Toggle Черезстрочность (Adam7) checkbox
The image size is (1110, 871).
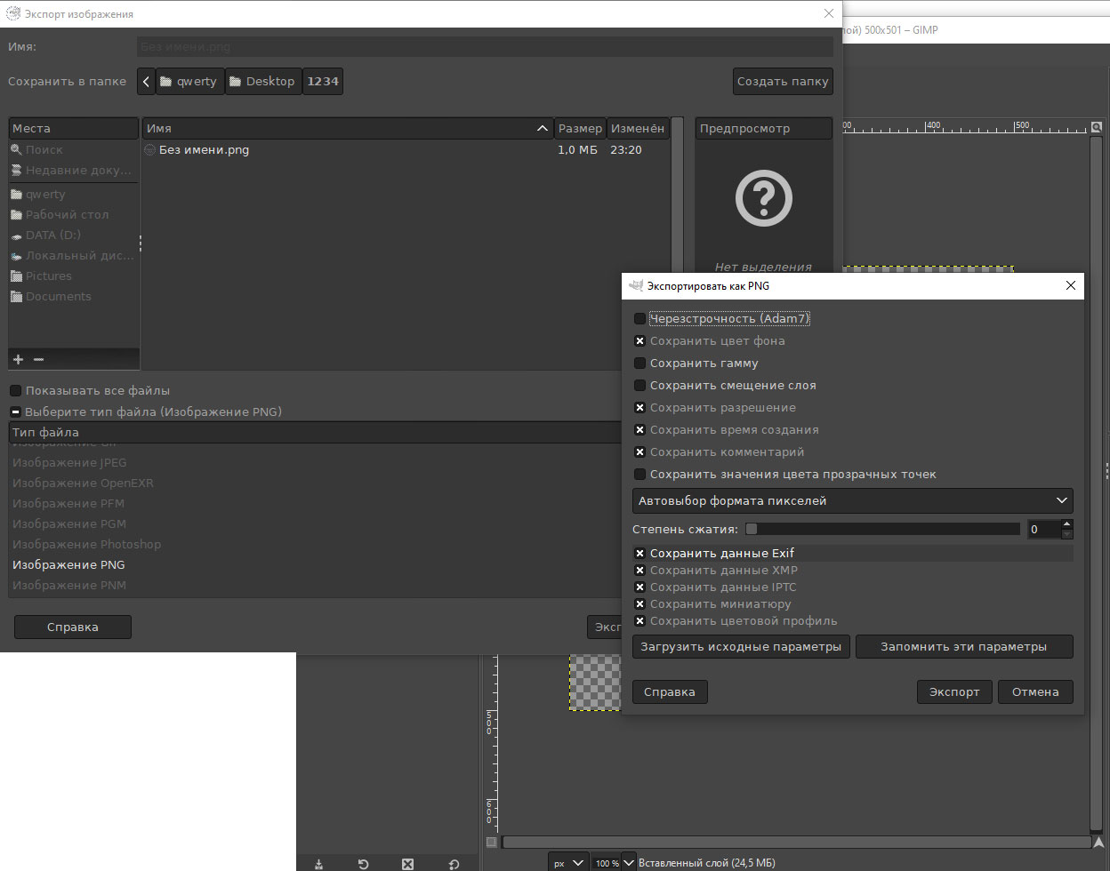pyautogui.click(x=639, y=319)
